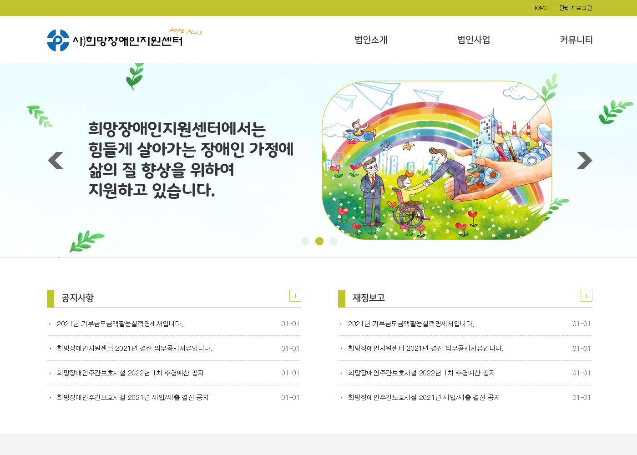Open 공지사항 post 2021년 결산 의무공시서류
The width and height of the screenshot is (637, 455).
click(x=134, y=349)
